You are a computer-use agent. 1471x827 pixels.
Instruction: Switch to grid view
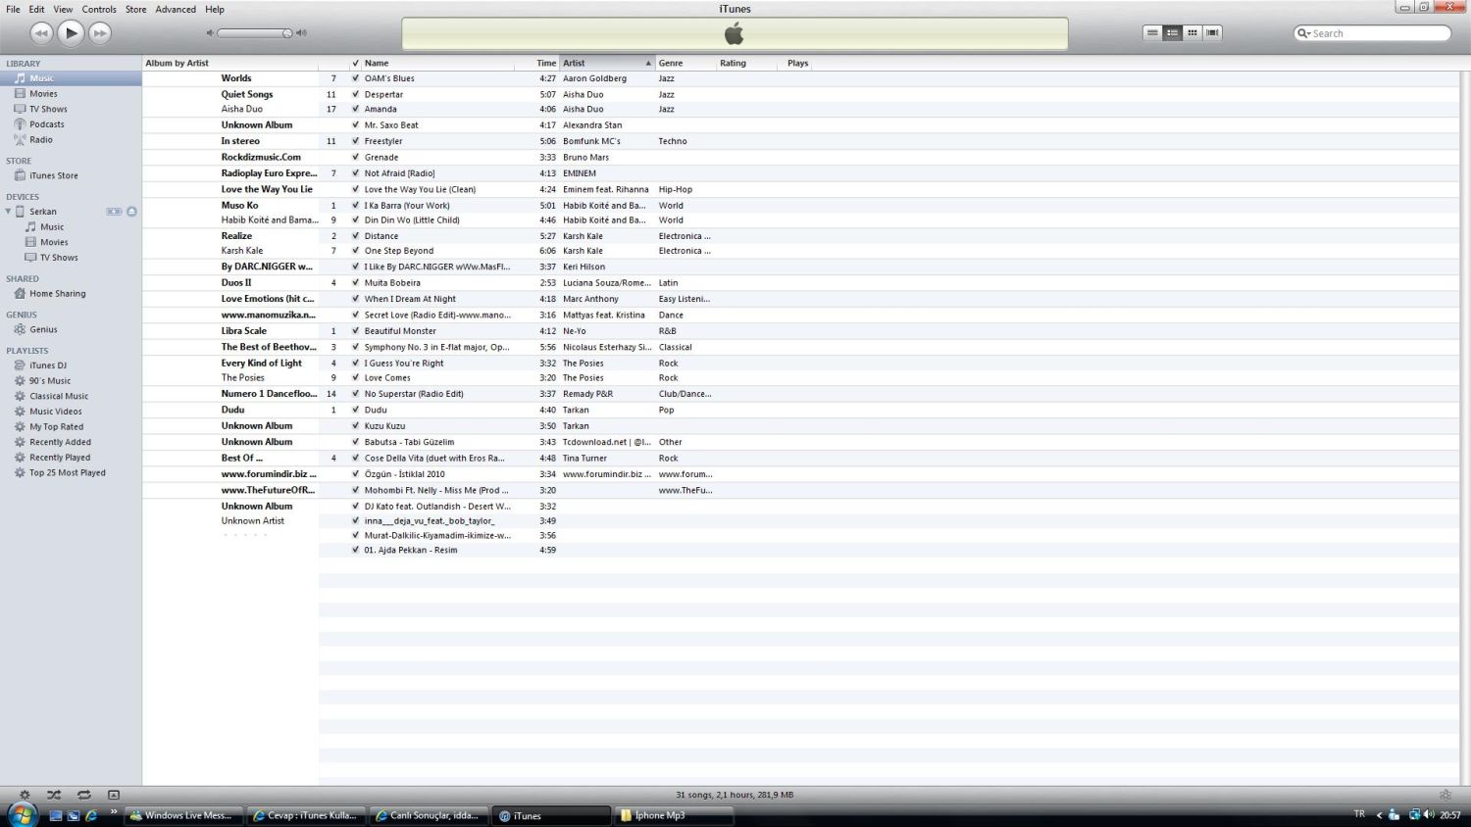click(1192, 32)
